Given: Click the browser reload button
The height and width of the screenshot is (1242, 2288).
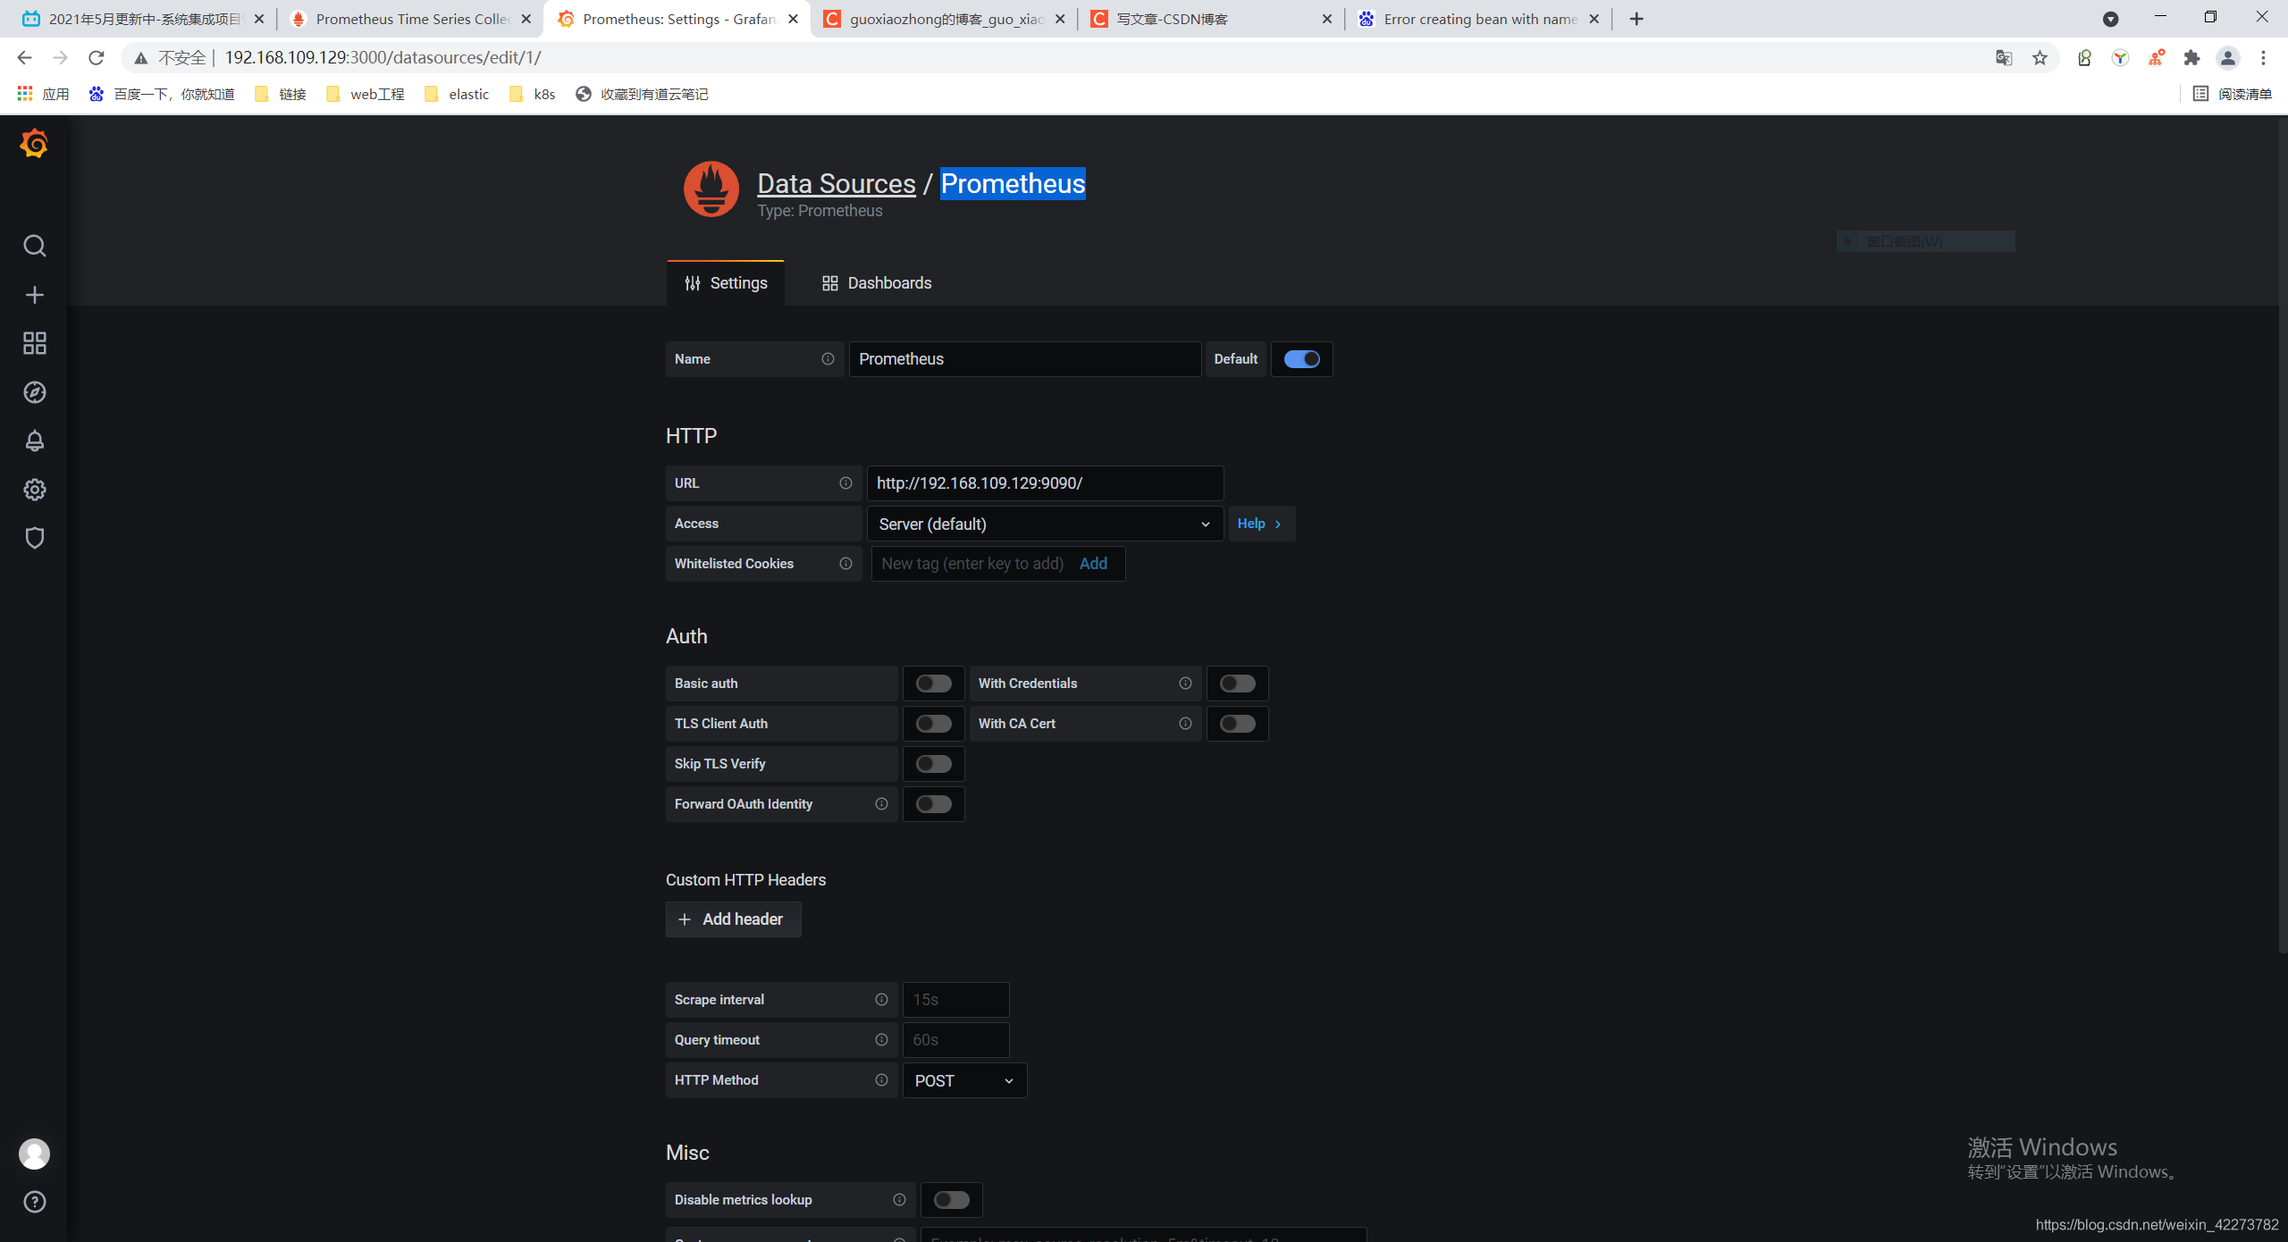Looking at the screenshot, I should [97, 58].
